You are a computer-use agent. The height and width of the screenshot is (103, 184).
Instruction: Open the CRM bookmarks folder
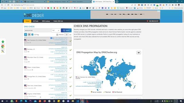[x=16, y=8]
